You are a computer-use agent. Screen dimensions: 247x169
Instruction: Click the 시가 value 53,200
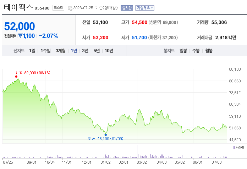(x=100, y=38)
